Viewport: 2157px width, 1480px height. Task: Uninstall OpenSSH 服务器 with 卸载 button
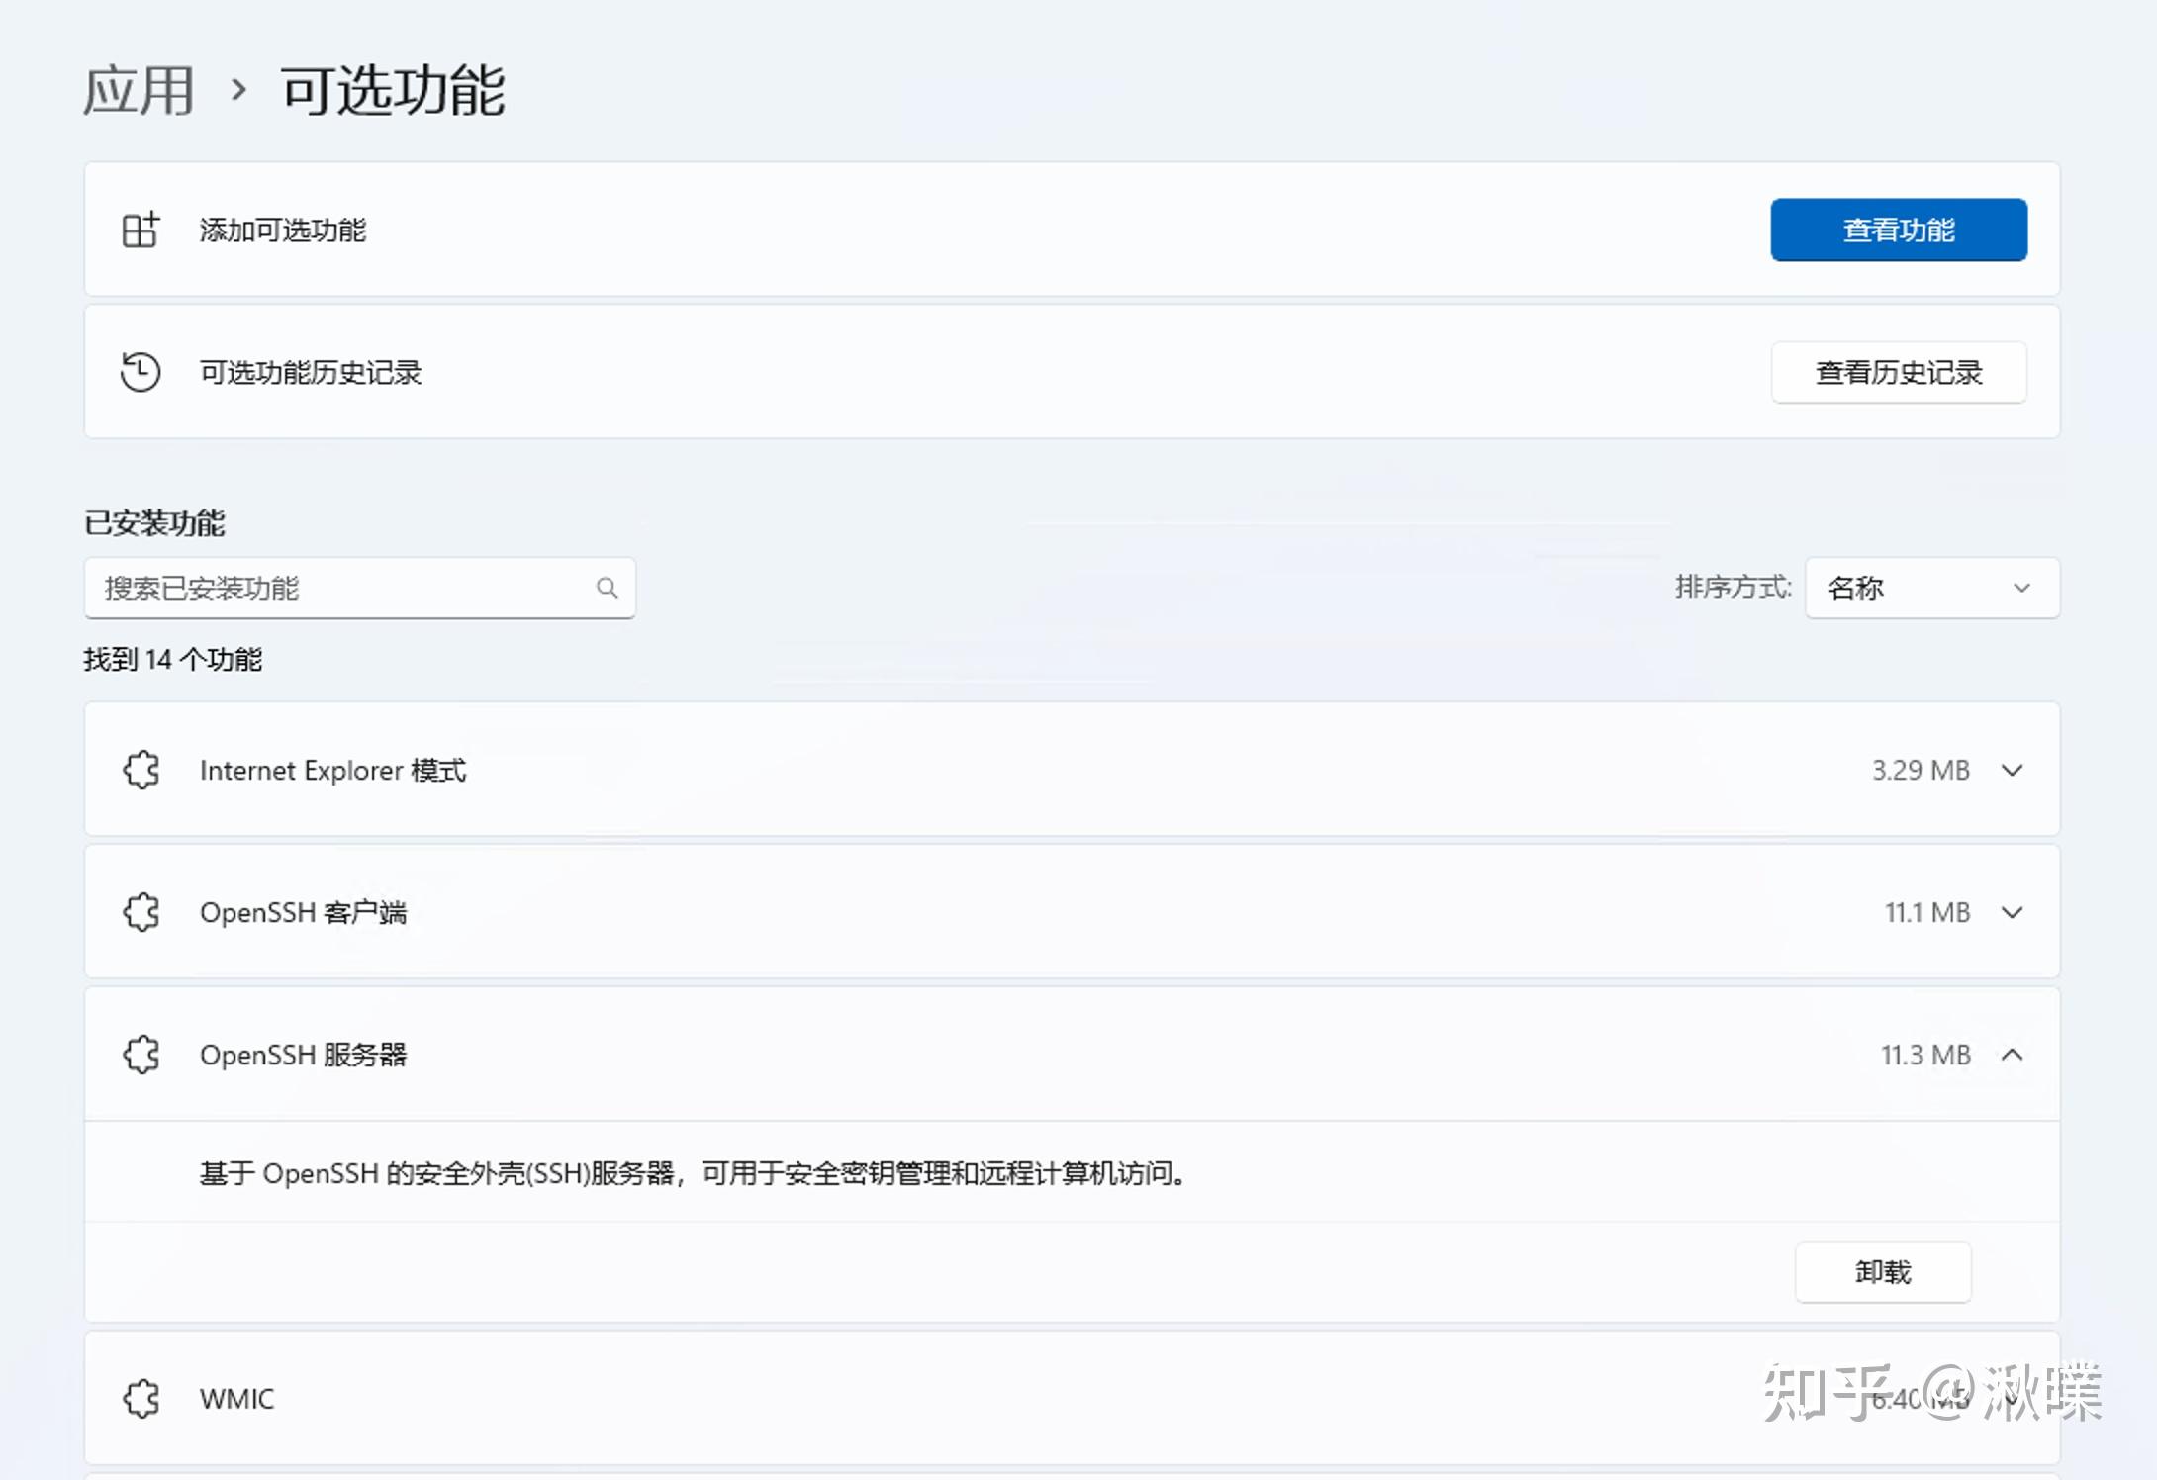[1882, 1272]
